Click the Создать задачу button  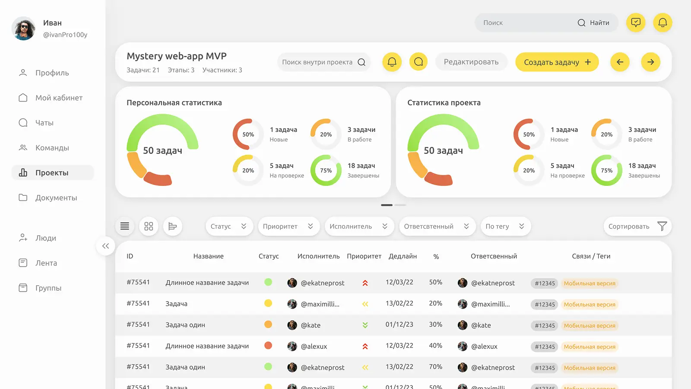(x=556, y=62)
